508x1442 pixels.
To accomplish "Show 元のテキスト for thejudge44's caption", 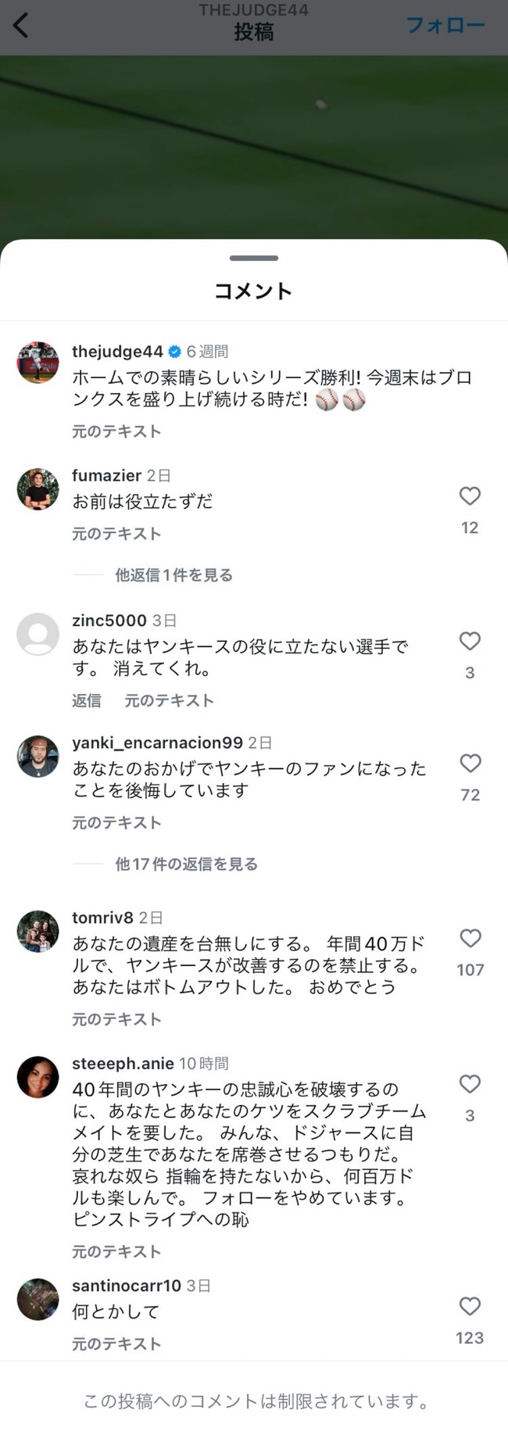I will click(116, 431).
